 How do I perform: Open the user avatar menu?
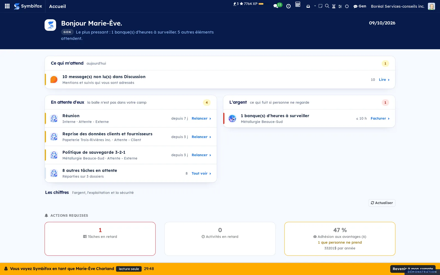431,6
